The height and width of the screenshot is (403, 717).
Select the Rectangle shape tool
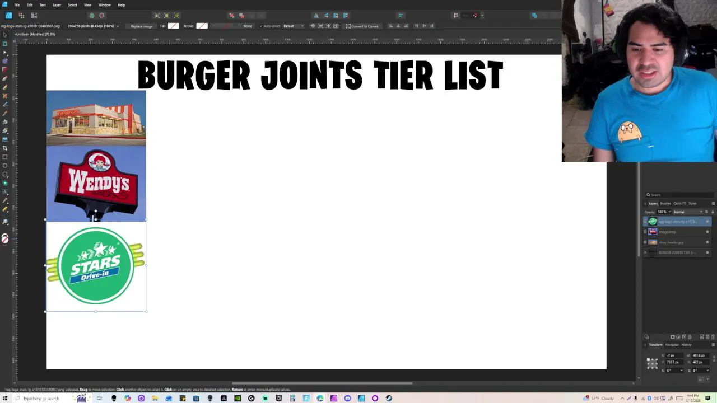tap(5, 157)
